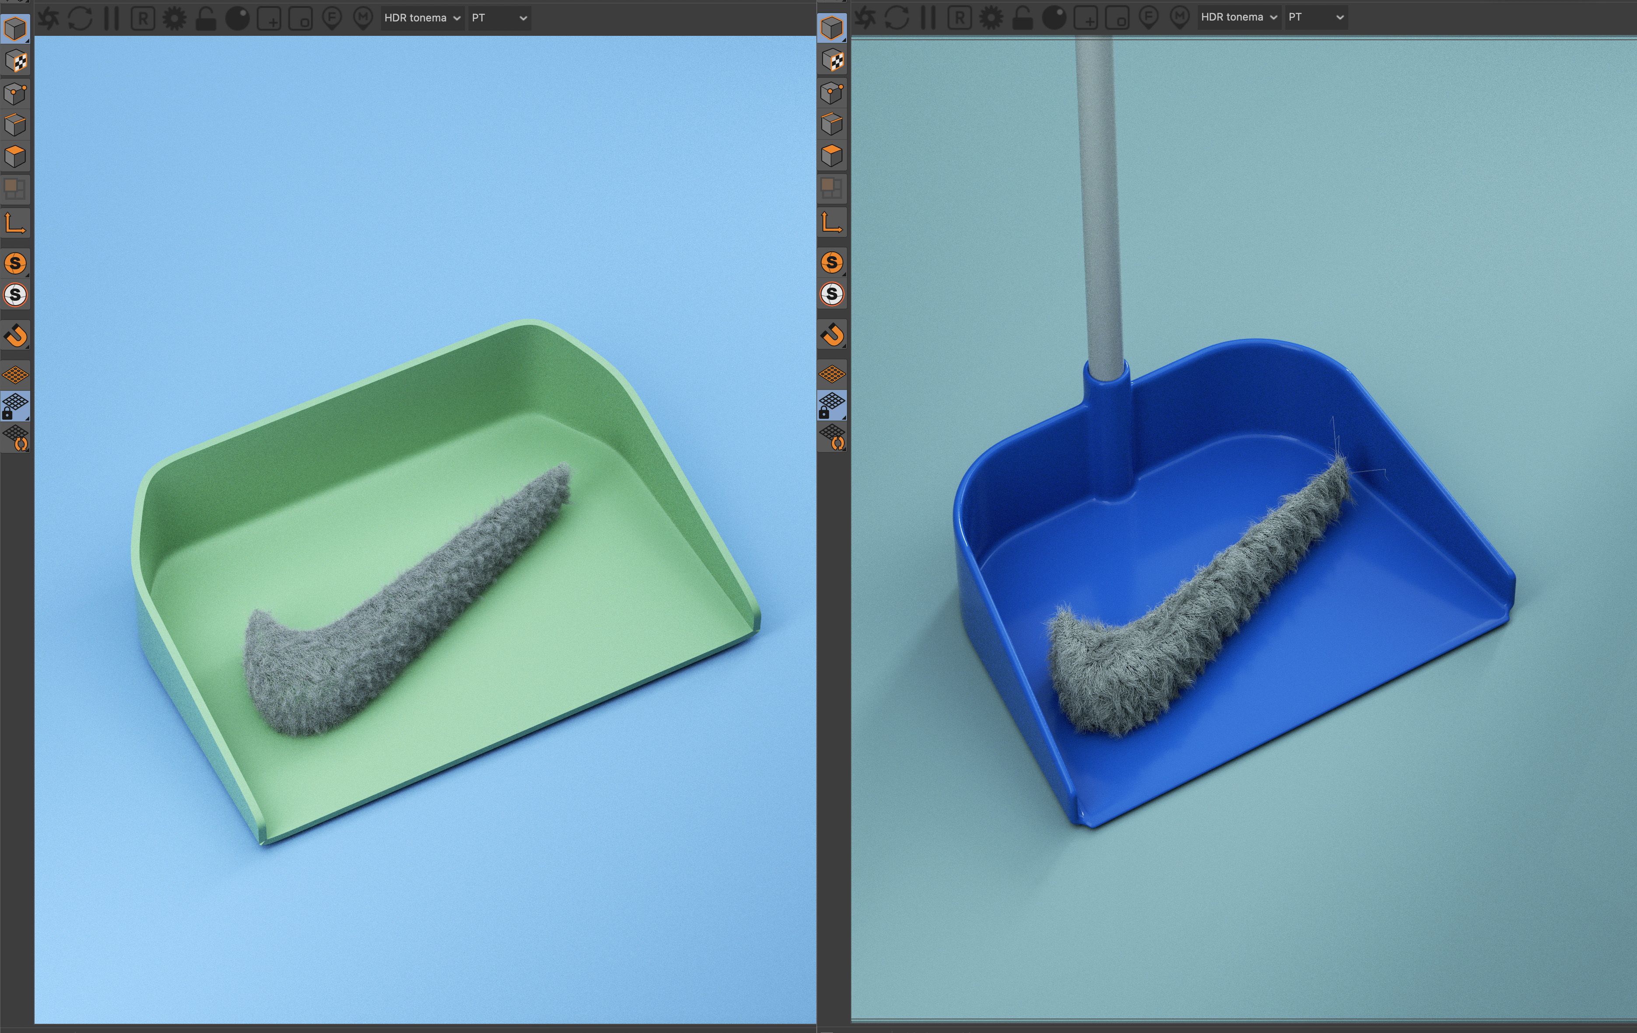This screenshot has height=1033, width=1637.
Task: Open the PT kernel dropdown in left viewer
Action: [500, 18]
